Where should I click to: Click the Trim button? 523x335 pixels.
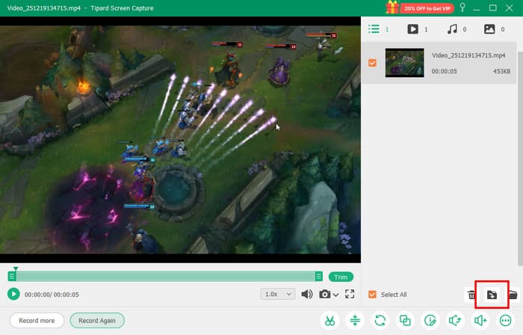(341, 277)
